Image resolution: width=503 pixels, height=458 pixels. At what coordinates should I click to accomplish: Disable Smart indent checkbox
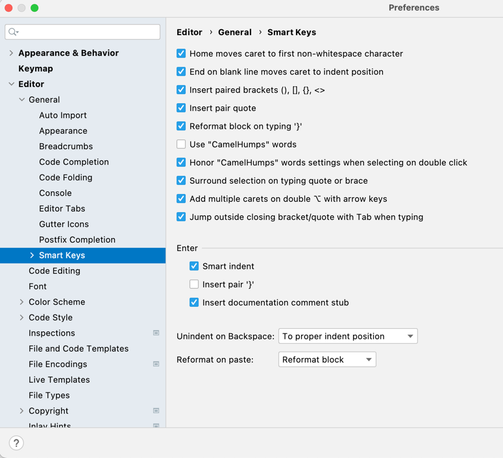pos(194,266)
